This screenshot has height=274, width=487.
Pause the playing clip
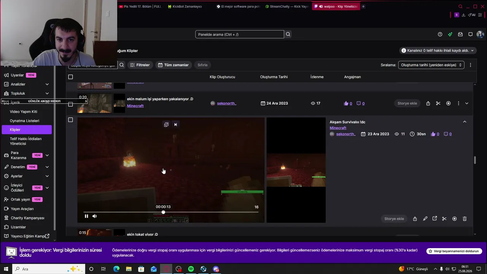(86, 216)
